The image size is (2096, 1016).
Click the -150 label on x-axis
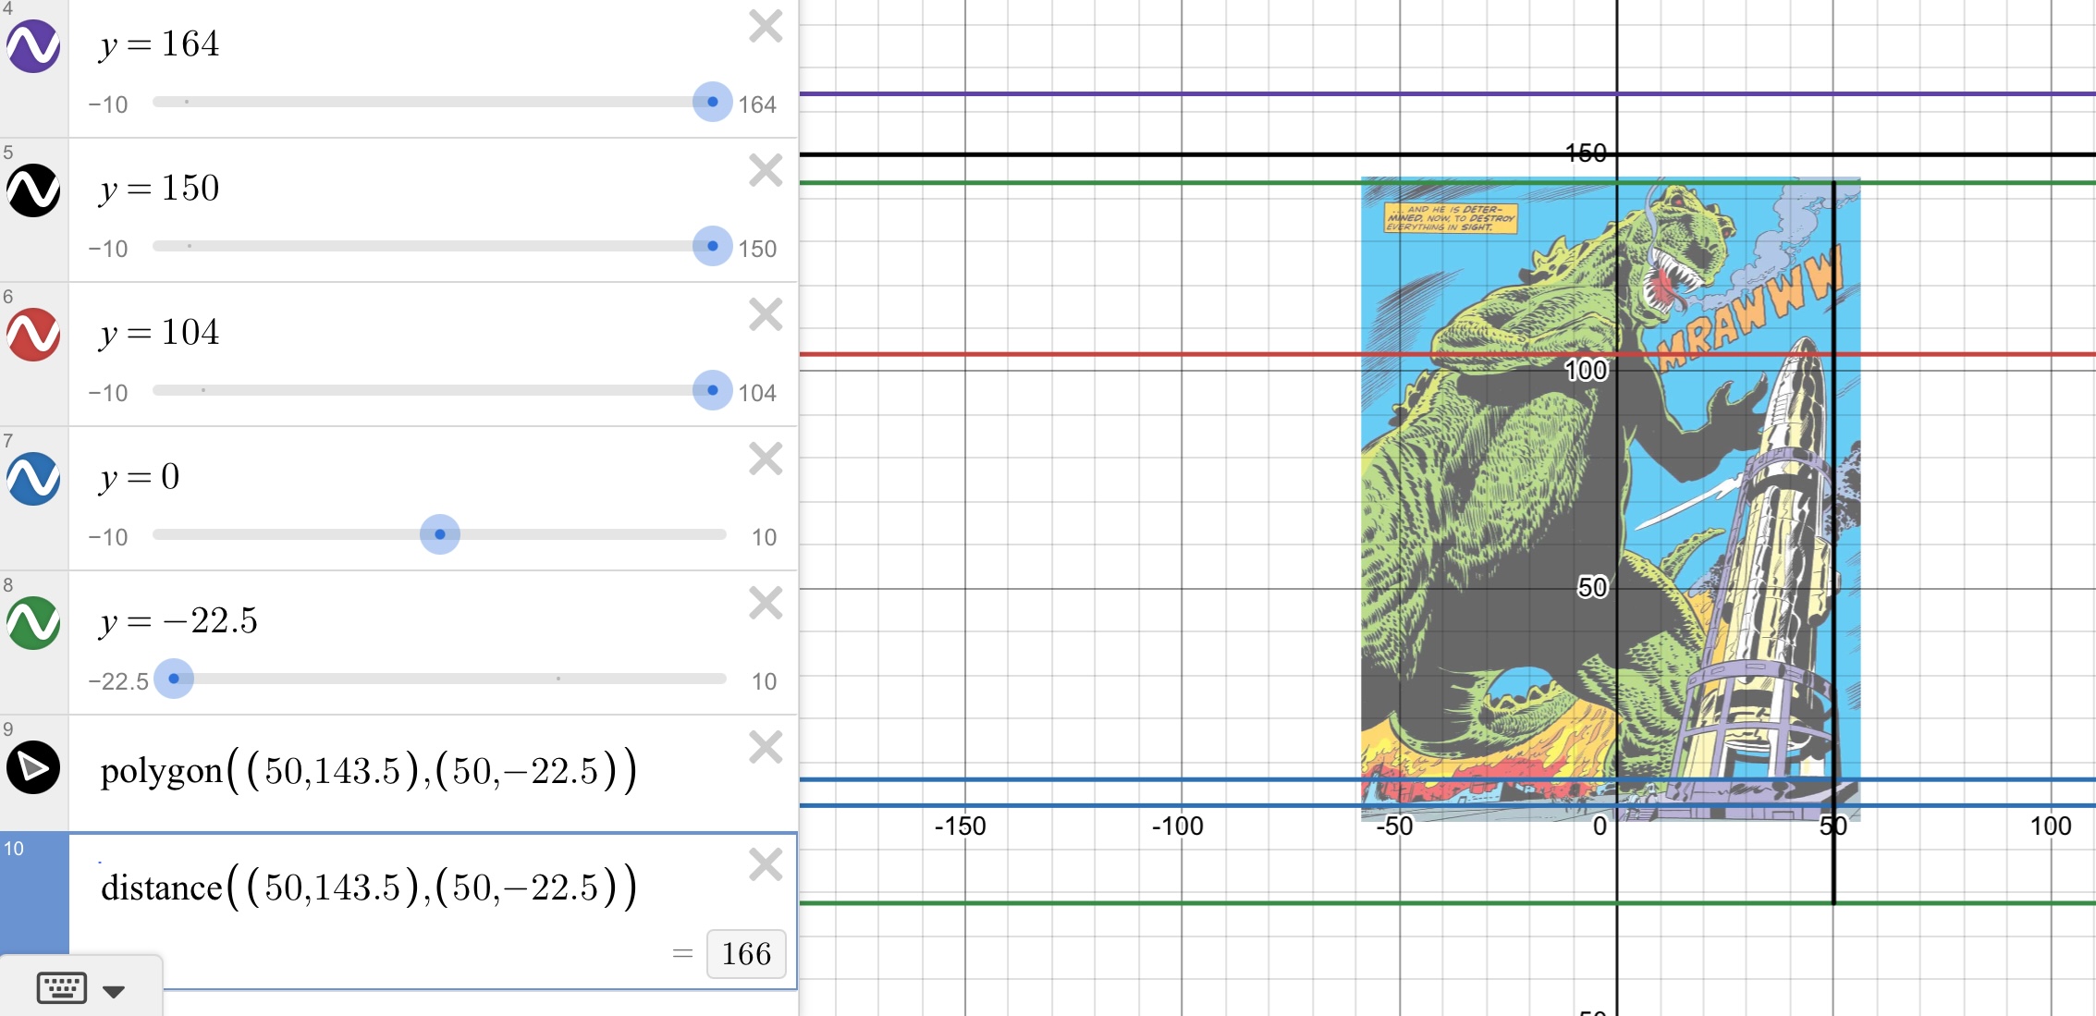click(960, 826)
